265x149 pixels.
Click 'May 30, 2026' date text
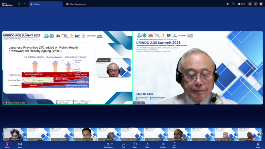coord(145,94)
